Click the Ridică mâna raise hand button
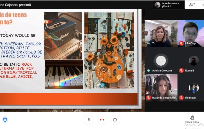This screenshot has width=204, height=129. coord(192,119)
